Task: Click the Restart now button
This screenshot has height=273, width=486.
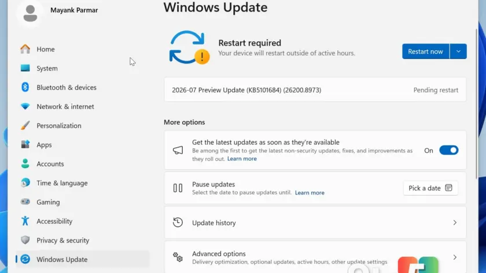Action: coord(426,51)
